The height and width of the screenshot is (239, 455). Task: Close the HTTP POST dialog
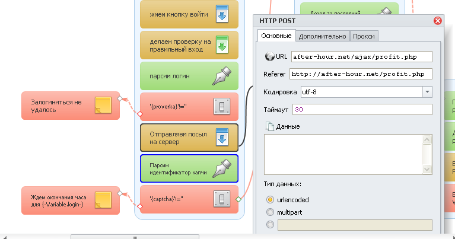point(438,21)
